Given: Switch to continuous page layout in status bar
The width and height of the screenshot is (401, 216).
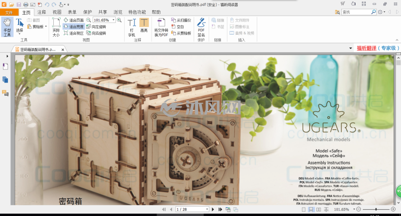Looking at the screenshot, I should 311,209.
